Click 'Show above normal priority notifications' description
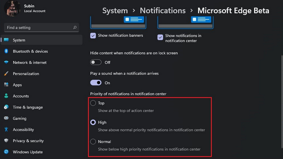Screen dimensions: 283x159 [x=151, y=130]
